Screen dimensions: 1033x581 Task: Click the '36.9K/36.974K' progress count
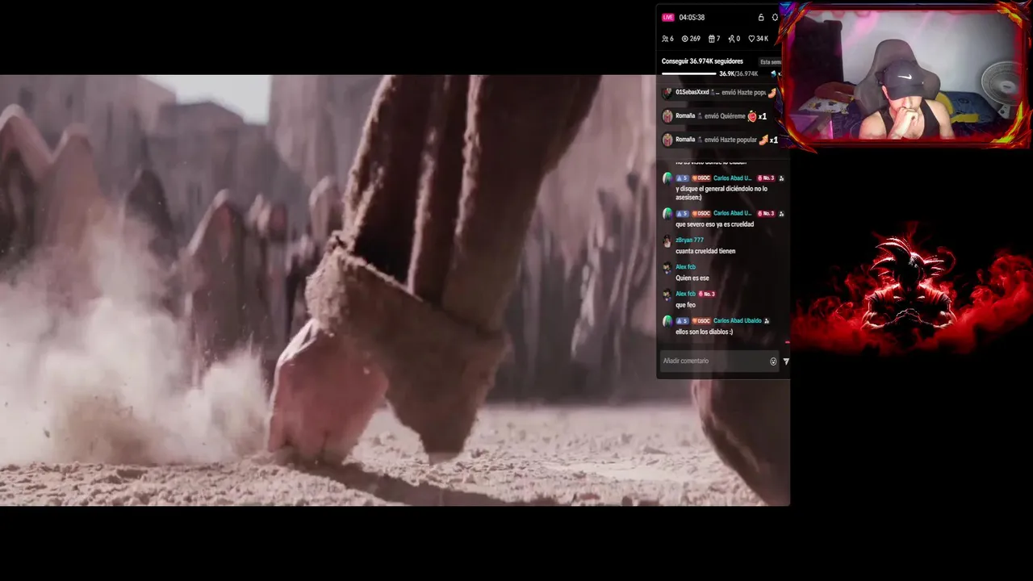(x=738, y=73)
